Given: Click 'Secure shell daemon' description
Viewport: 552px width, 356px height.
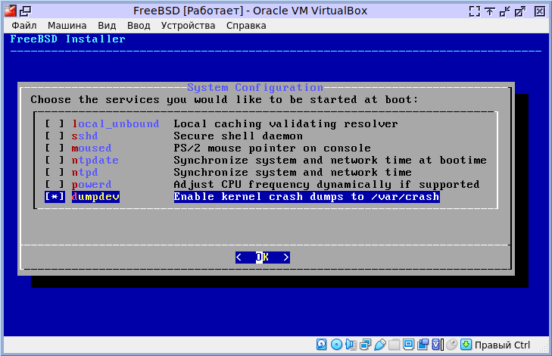Looking at the screenshot, I should coord(238,136).
